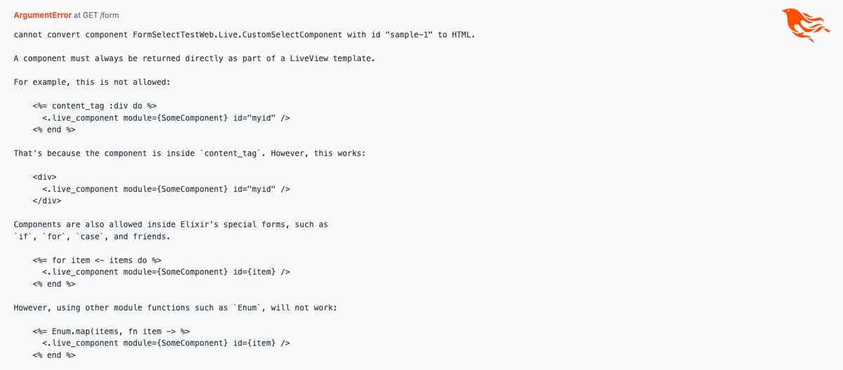Click 'A component must always be returned' sentence
This screenshot has width=843, height=370.
pos(194,58)
